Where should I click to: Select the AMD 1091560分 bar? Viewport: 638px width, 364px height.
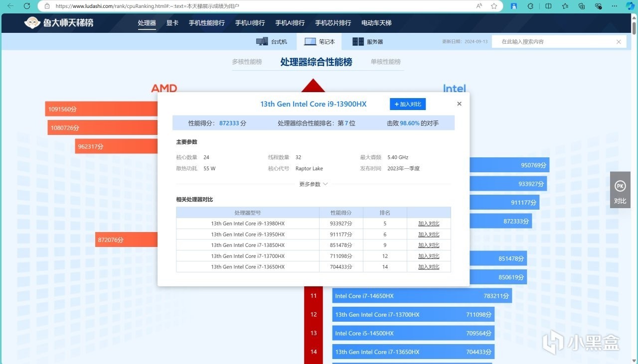(x=102, y=109)
